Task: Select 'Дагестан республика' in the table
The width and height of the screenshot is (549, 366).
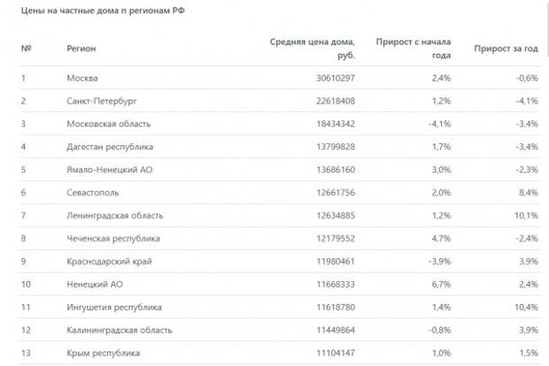Action: (110, 147)
